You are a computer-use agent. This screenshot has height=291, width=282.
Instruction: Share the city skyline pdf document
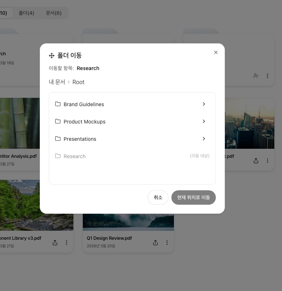[256, 161]
